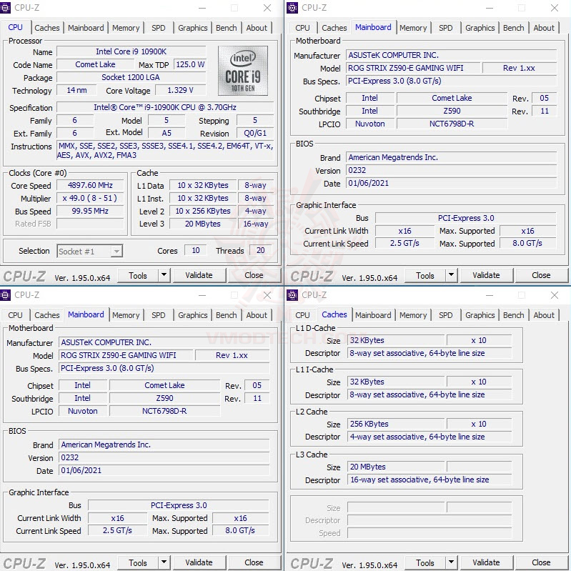Image resolution: width=571 pixels, height=571 pixels.
Task: Expand the Tools dropdown arrow in the bottom-left window
Action: [x=164, y=562]
